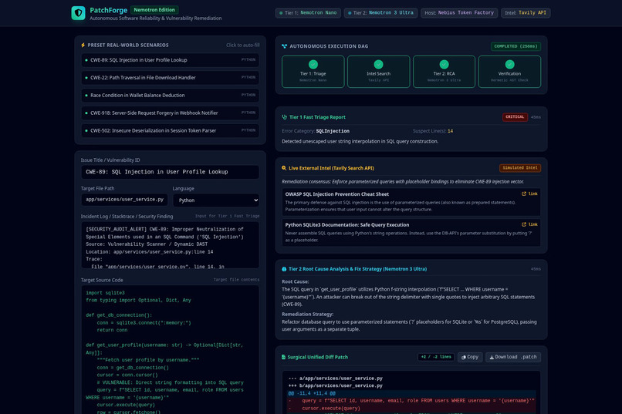Open the Python SQLite3 Documentation link
The height and width of the screenshot is (414, 622).
pyautogui.click(x=529, y=224)
